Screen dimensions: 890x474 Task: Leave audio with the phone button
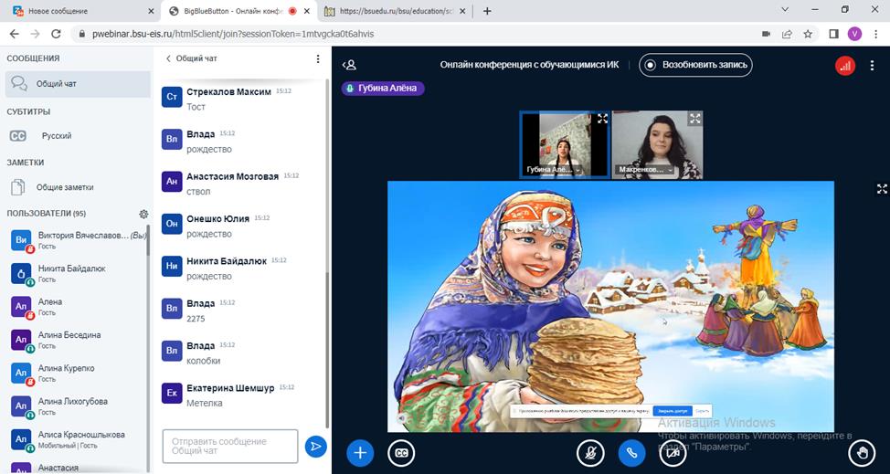click(631, 453)
